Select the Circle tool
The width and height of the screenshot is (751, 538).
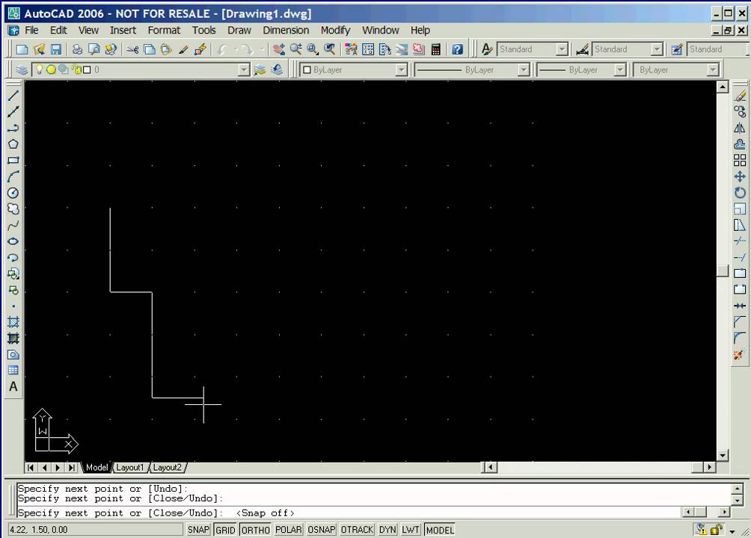point(13,193)
